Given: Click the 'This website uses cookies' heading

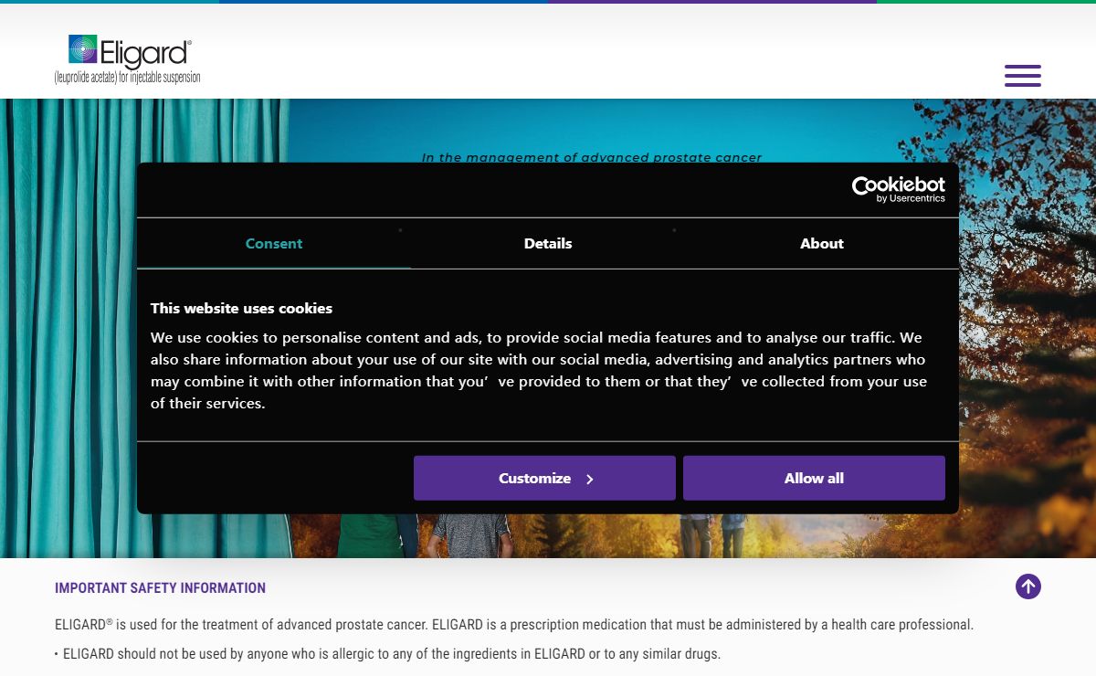Looking at the screenshot, I should (241, 308).
